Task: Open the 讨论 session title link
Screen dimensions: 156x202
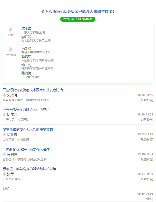Action: click(x=6, y=189)
